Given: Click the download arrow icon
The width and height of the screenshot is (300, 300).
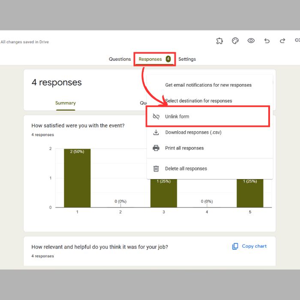Looking at the screenshot, I should coord(156,132).
